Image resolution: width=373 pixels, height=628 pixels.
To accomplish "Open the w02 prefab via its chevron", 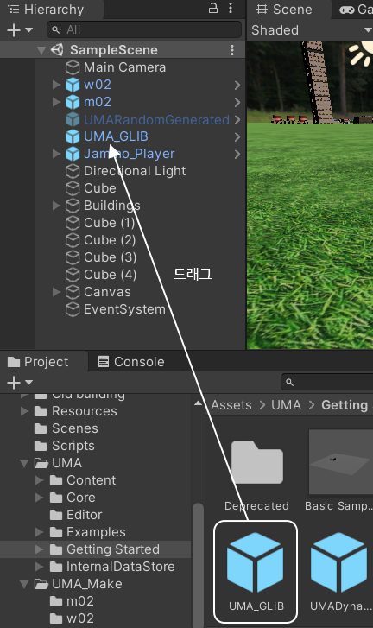I will pyautogui.click(x=237, y=85).
